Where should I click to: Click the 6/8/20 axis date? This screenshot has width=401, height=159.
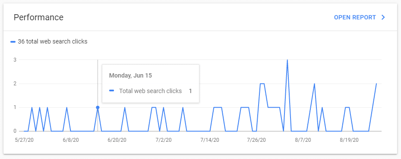71,140
